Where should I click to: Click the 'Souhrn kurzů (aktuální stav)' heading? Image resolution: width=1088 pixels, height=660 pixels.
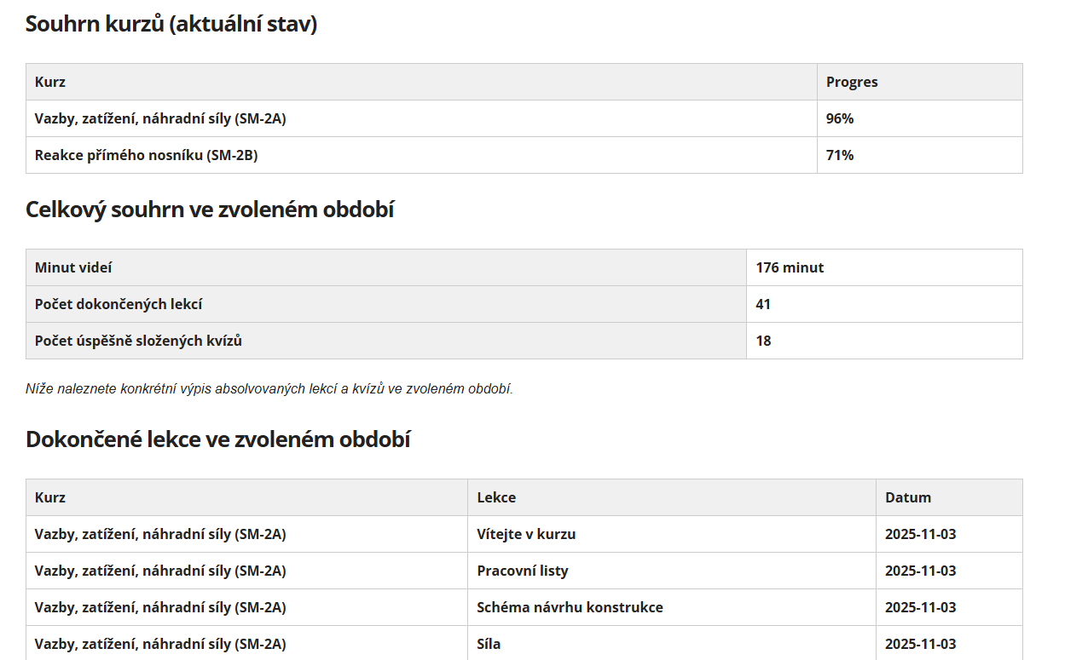point(171,24)
